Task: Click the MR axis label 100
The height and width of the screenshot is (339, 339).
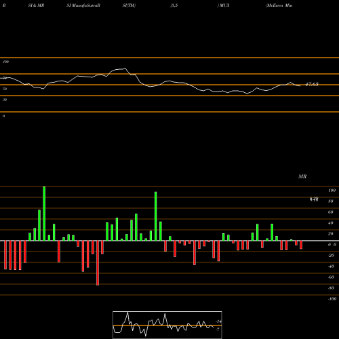Action: tap(332, 191)
